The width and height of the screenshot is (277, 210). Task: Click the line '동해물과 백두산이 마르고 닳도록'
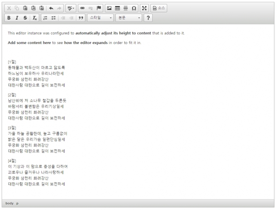36,68
